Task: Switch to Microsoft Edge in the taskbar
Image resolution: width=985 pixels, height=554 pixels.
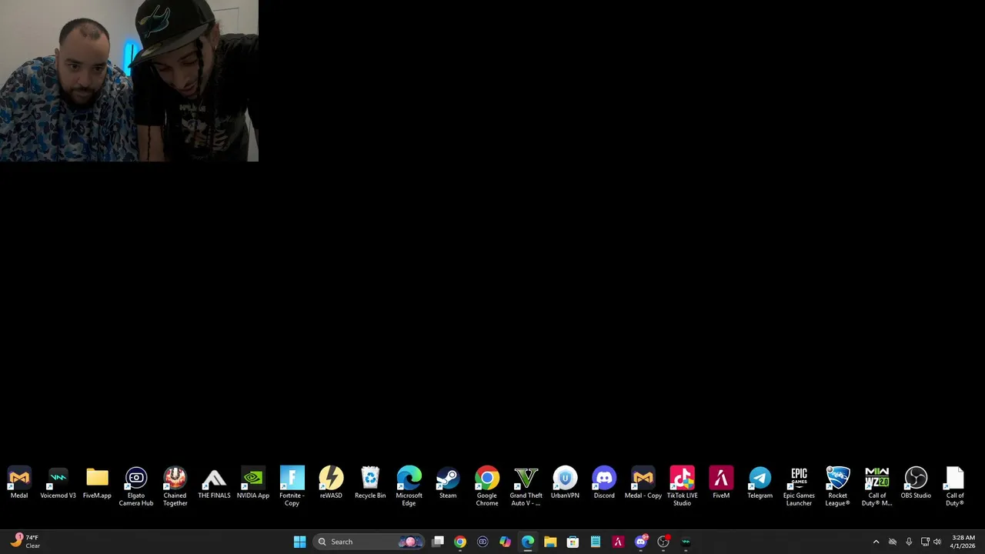Action: click(x=528, y=542)
